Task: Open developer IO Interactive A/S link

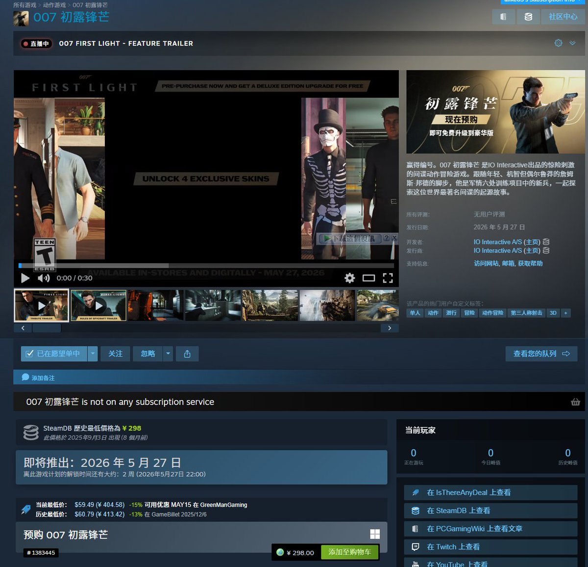Action: click(x=497, y=242)
